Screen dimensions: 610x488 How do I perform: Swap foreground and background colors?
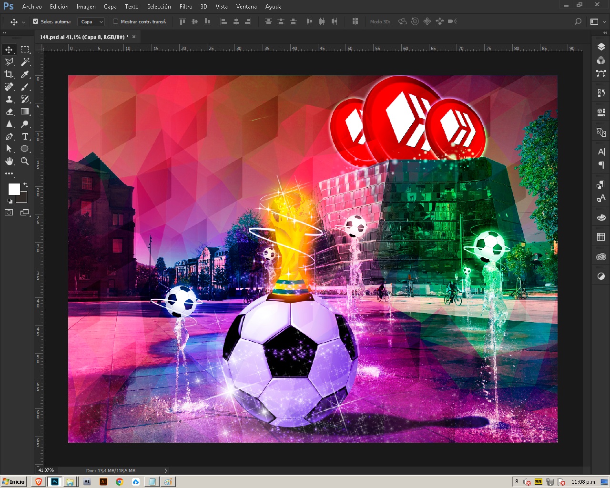(26, 185)
